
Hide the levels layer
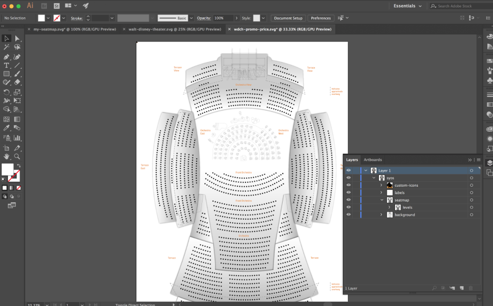(x=348, y=207)
